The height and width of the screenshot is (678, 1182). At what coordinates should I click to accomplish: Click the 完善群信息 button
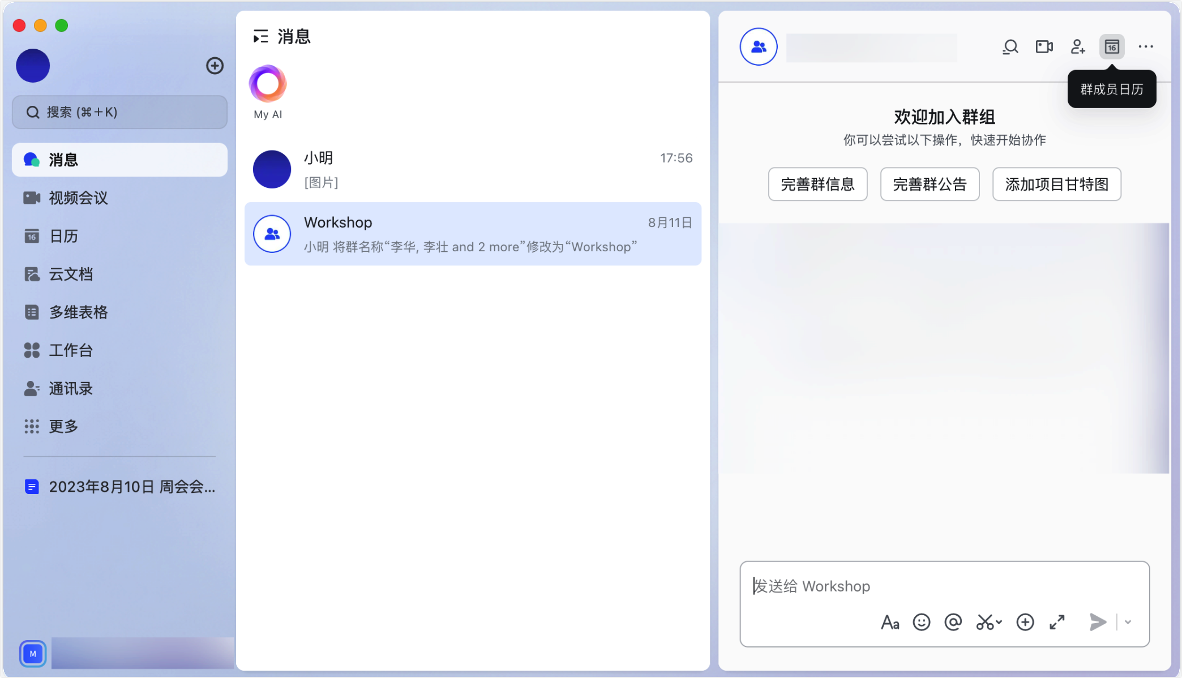[x=817, y=184]
